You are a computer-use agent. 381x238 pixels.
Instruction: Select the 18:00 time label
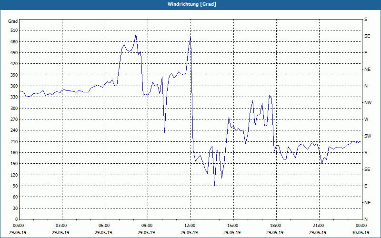[276, 226]
